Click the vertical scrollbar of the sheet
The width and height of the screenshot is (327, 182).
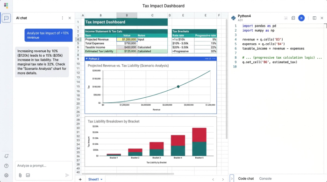(227, 79)
